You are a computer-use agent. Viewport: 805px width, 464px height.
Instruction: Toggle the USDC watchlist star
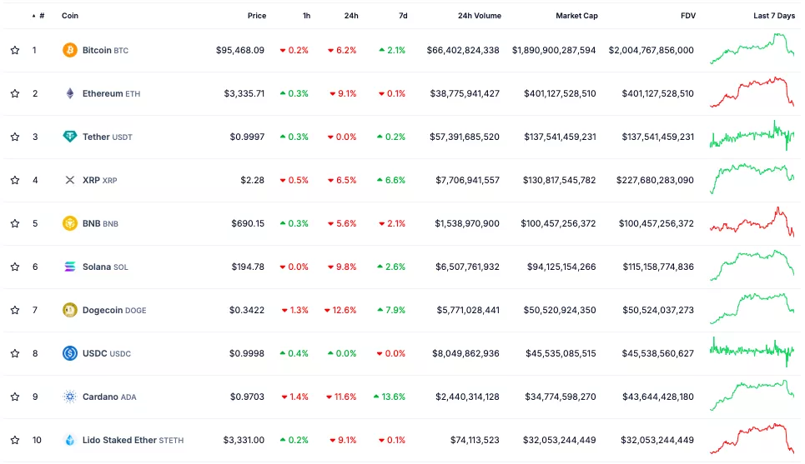pyautogui.click(x=15, y=353)
